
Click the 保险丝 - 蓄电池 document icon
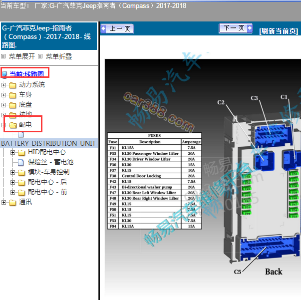pos(21,163)
